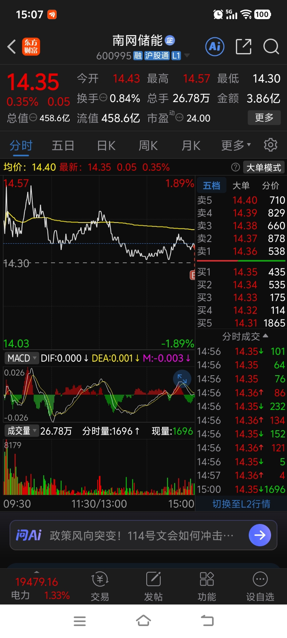Expand chart with the fullscreen arrows icon

[182, 379]
